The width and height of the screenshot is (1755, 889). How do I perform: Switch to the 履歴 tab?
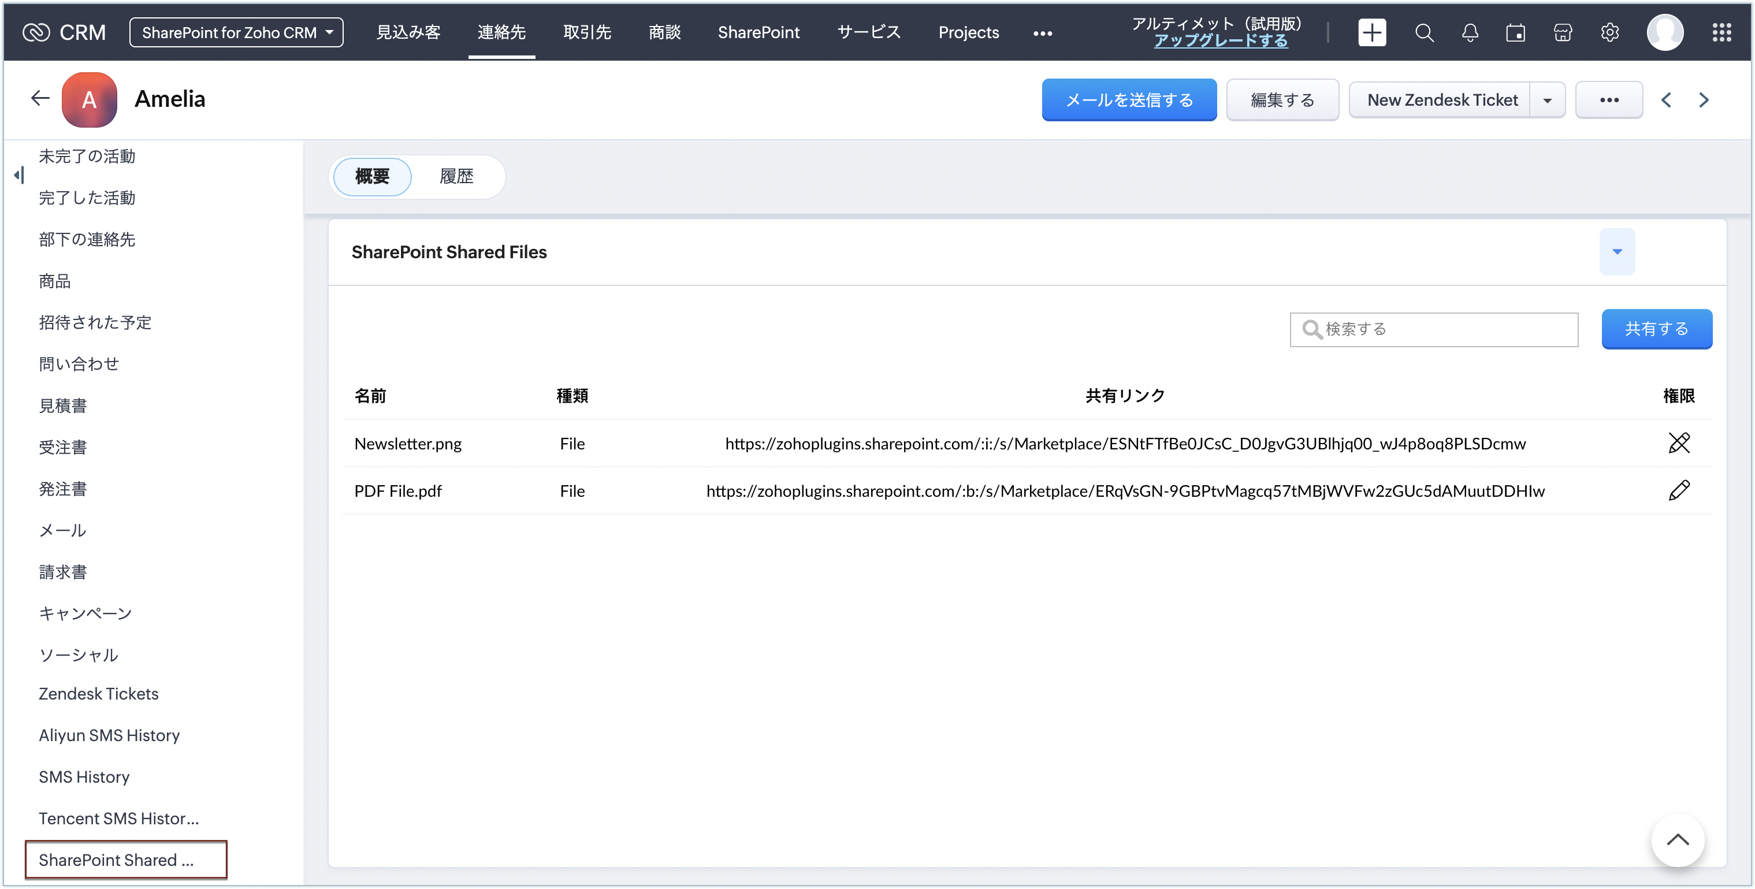(456, 177)
